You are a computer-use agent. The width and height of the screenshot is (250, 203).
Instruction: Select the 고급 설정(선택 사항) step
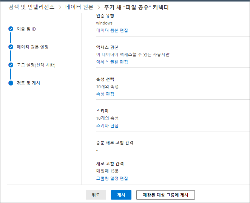coord(36,65)
